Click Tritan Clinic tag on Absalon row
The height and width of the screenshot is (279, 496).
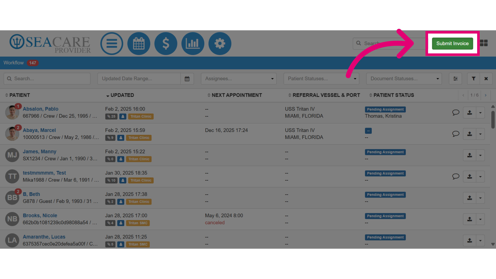[x=141, y=117]
